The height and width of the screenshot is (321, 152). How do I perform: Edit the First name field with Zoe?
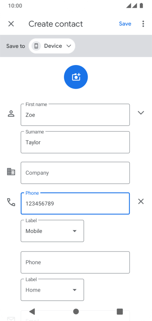click(x=75, y=115)
